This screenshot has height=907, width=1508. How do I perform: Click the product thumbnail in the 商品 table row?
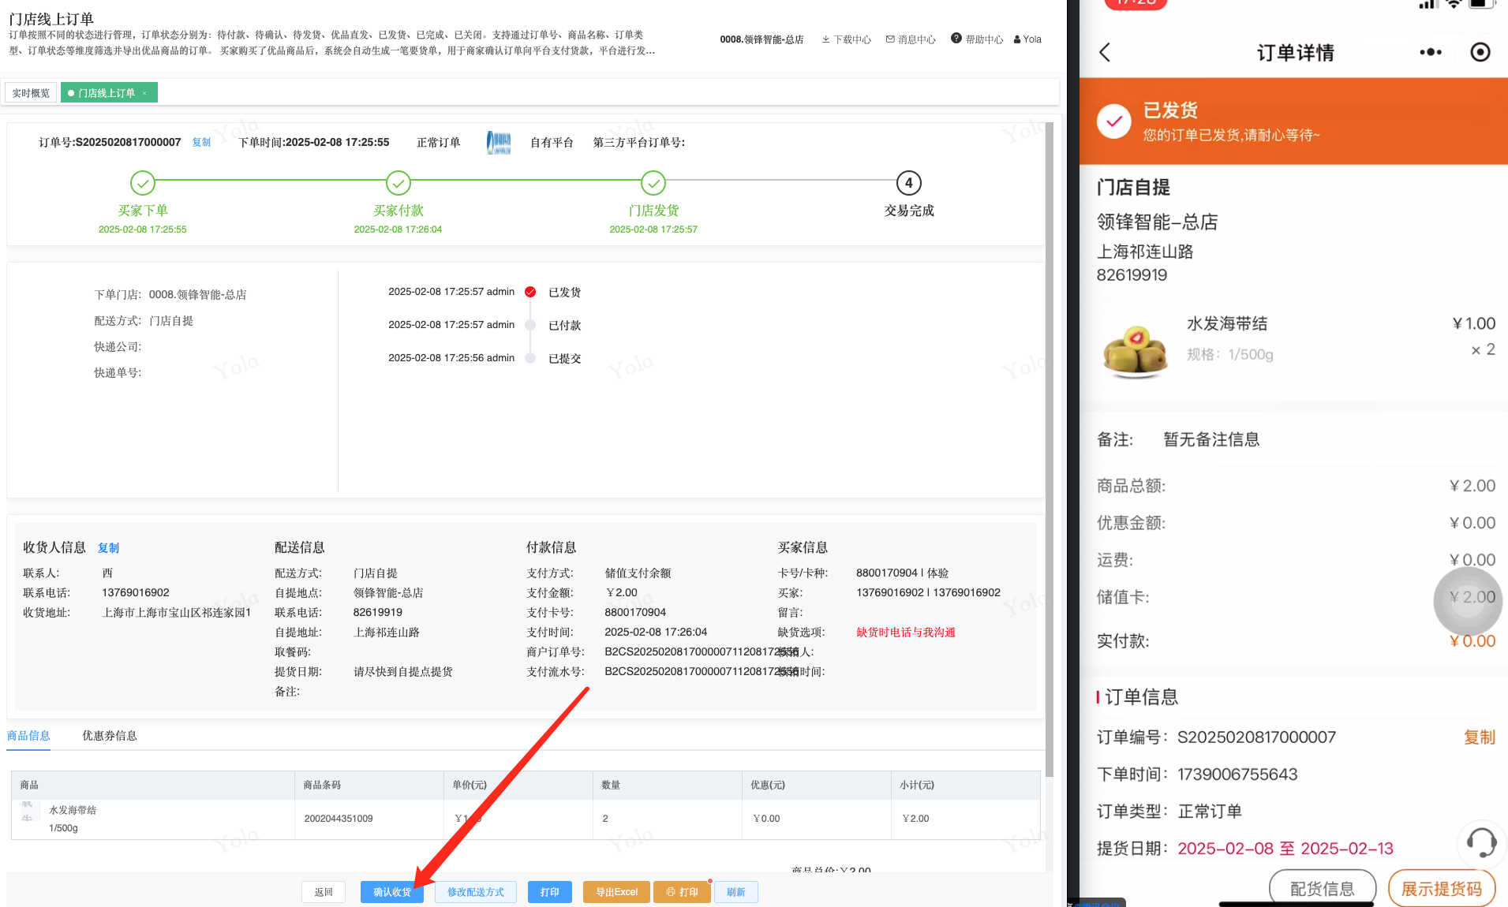pos(30,811)
